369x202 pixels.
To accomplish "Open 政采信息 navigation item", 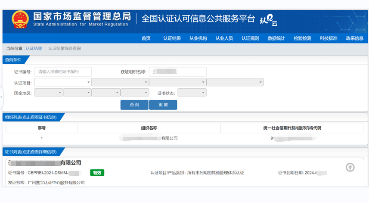I will (354, 38).
